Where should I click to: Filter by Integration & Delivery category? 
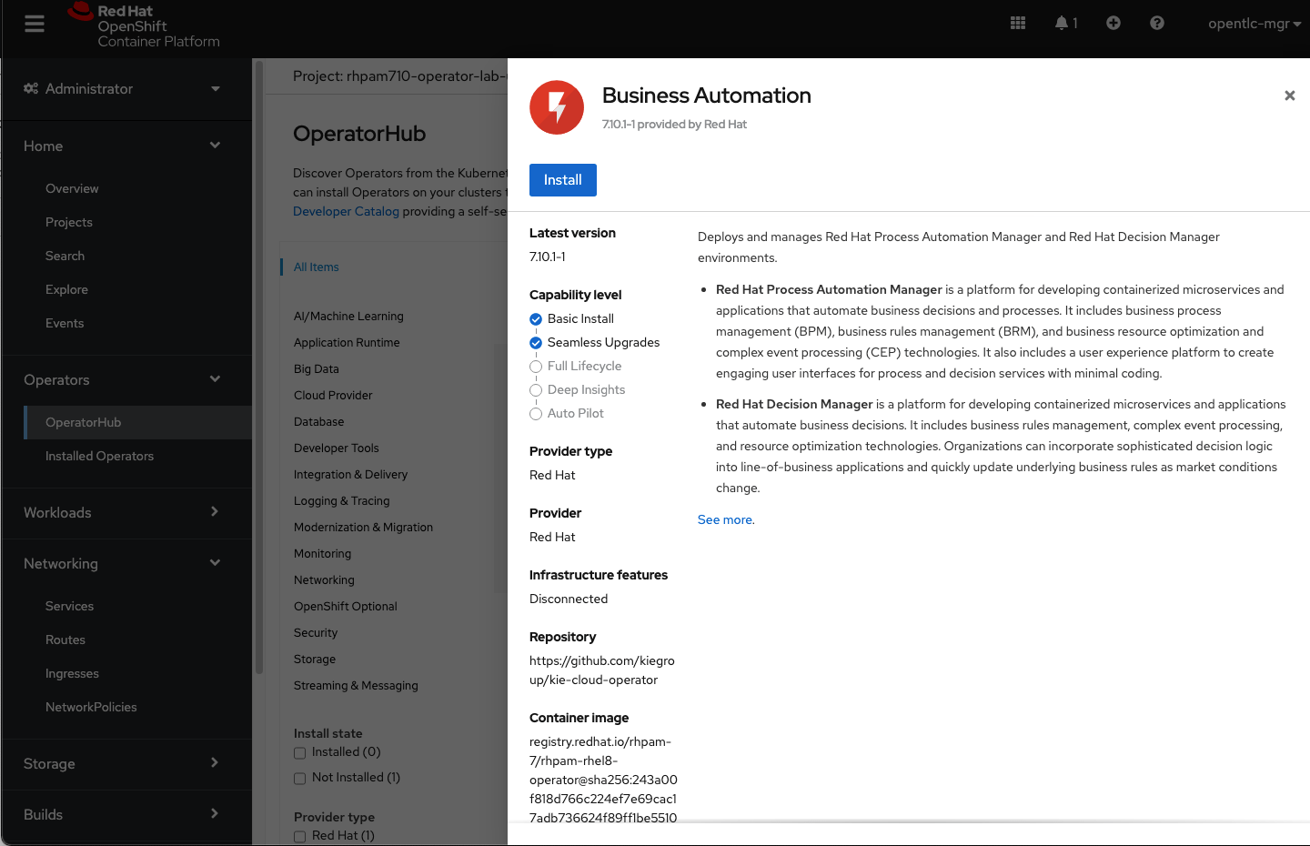[x=350, y=474]
